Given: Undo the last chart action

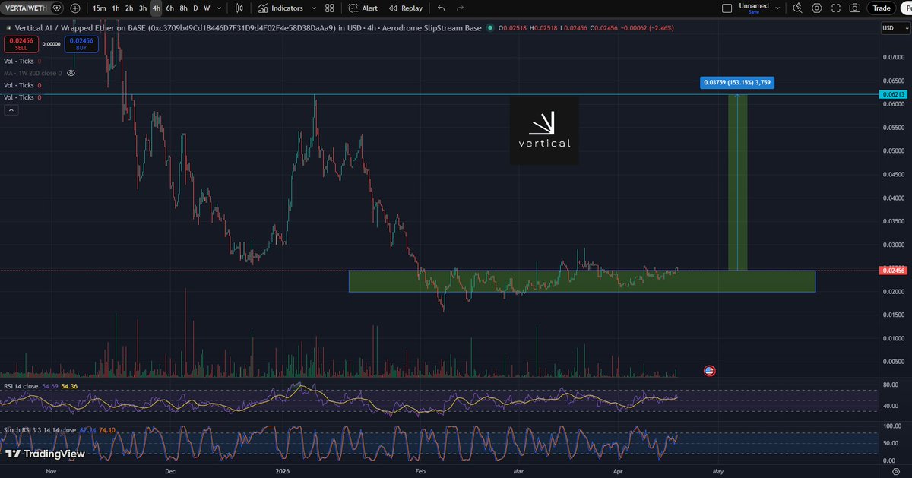Looking at the screenshot, I should point(442,8).
